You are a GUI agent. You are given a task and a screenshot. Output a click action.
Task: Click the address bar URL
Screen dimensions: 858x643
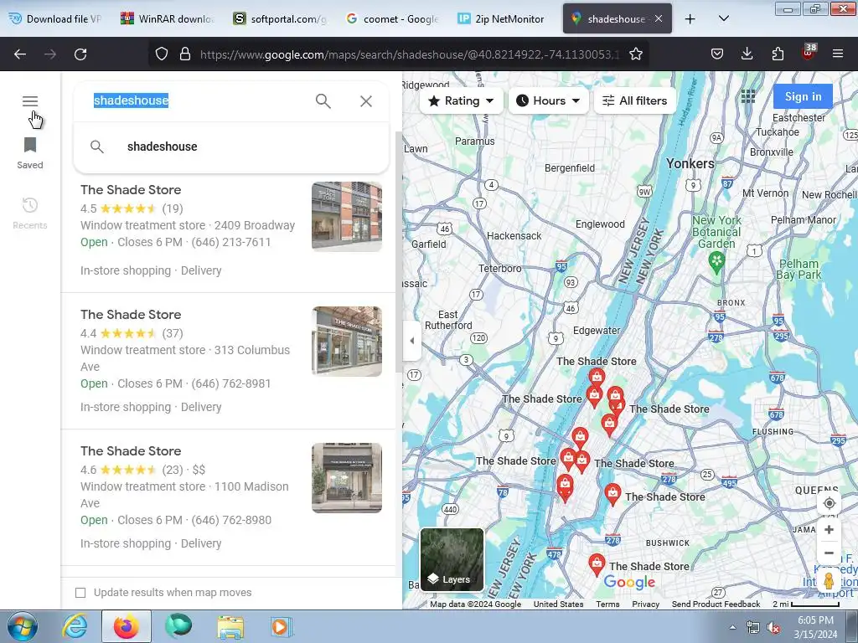pyautogui.click(x=409, y=54)
